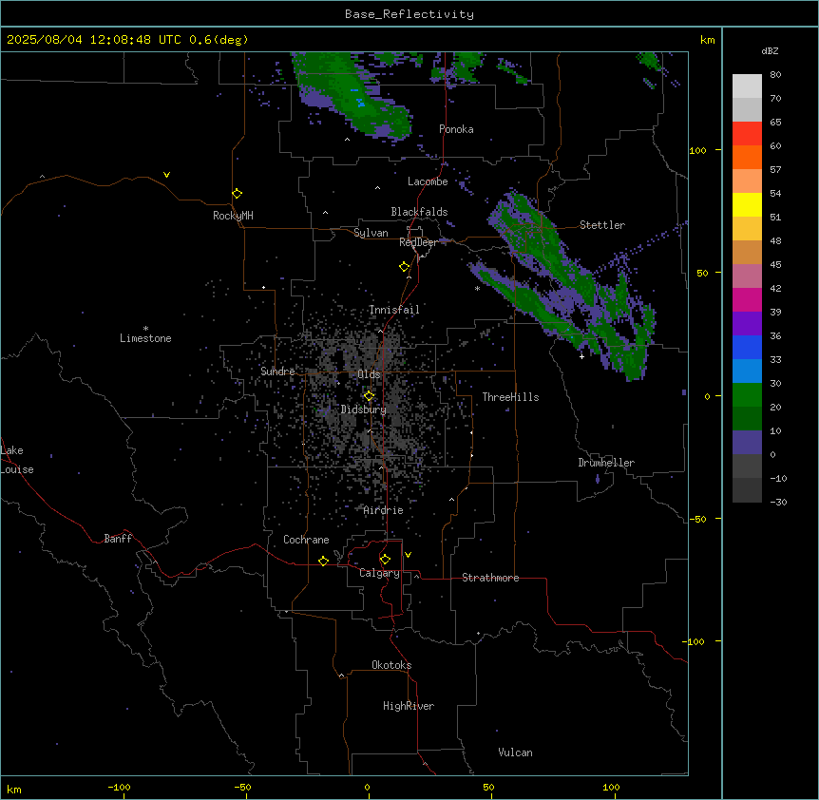The height and width of the screenshot is (800, 819).
Task: Click the Ponoka town label
Action: 456,129
